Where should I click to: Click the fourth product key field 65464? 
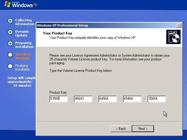(132, 99)
